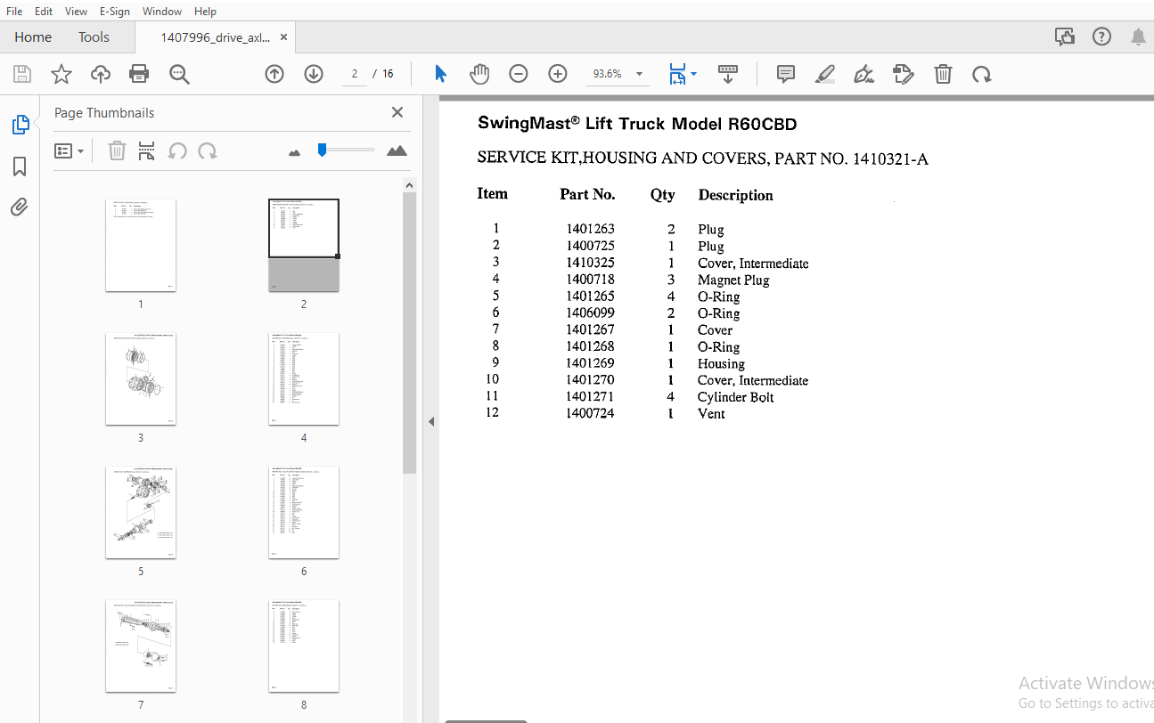Activate the hand pan tool
This screenshot has width=1154, height=723.
pos(479,74)
